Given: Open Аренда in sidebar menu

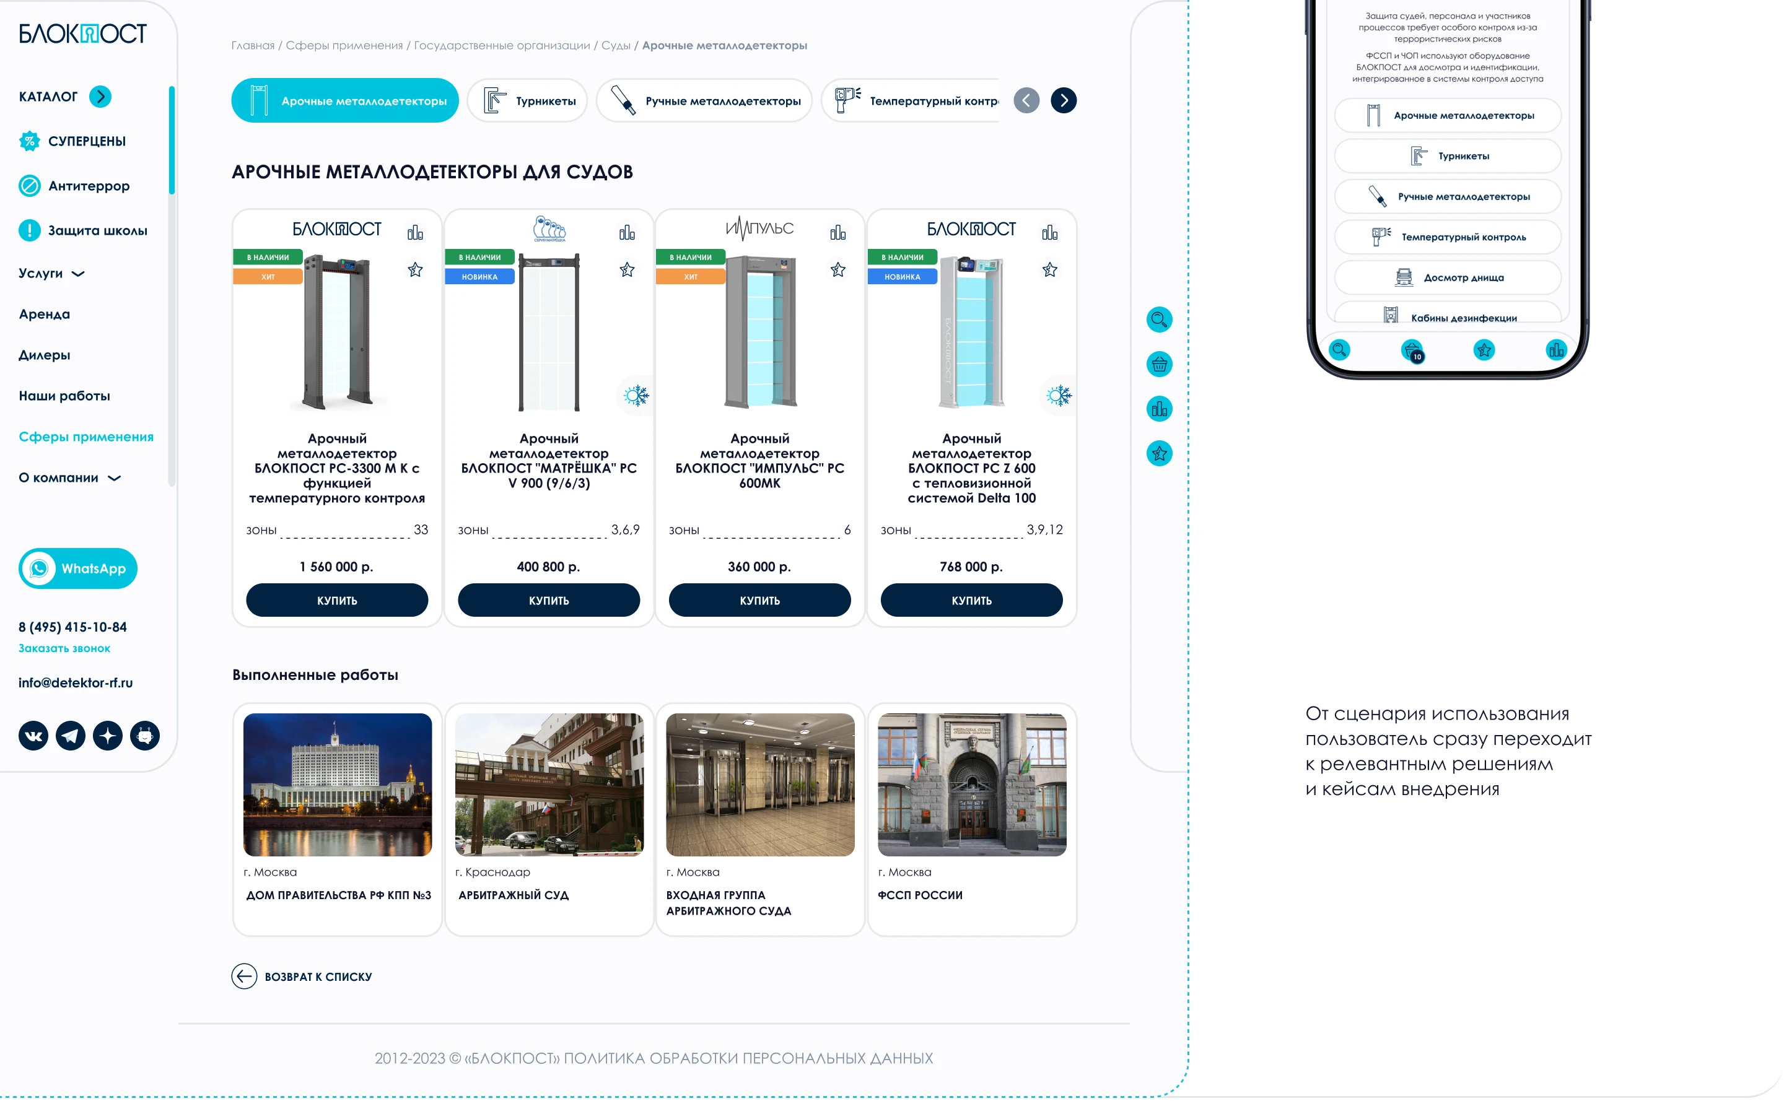Looking at the screenshot, I should [x=45, y=314].
